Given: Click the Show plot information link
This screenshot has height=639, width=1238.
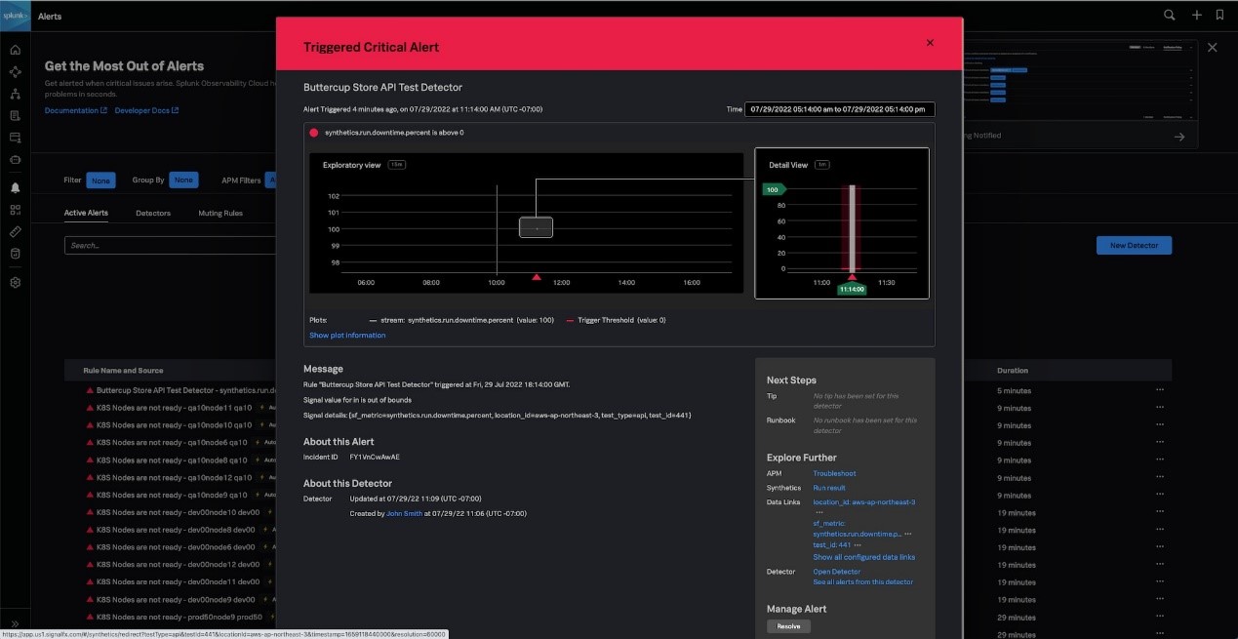Looking at the screenshot, I should pos(347,336).
